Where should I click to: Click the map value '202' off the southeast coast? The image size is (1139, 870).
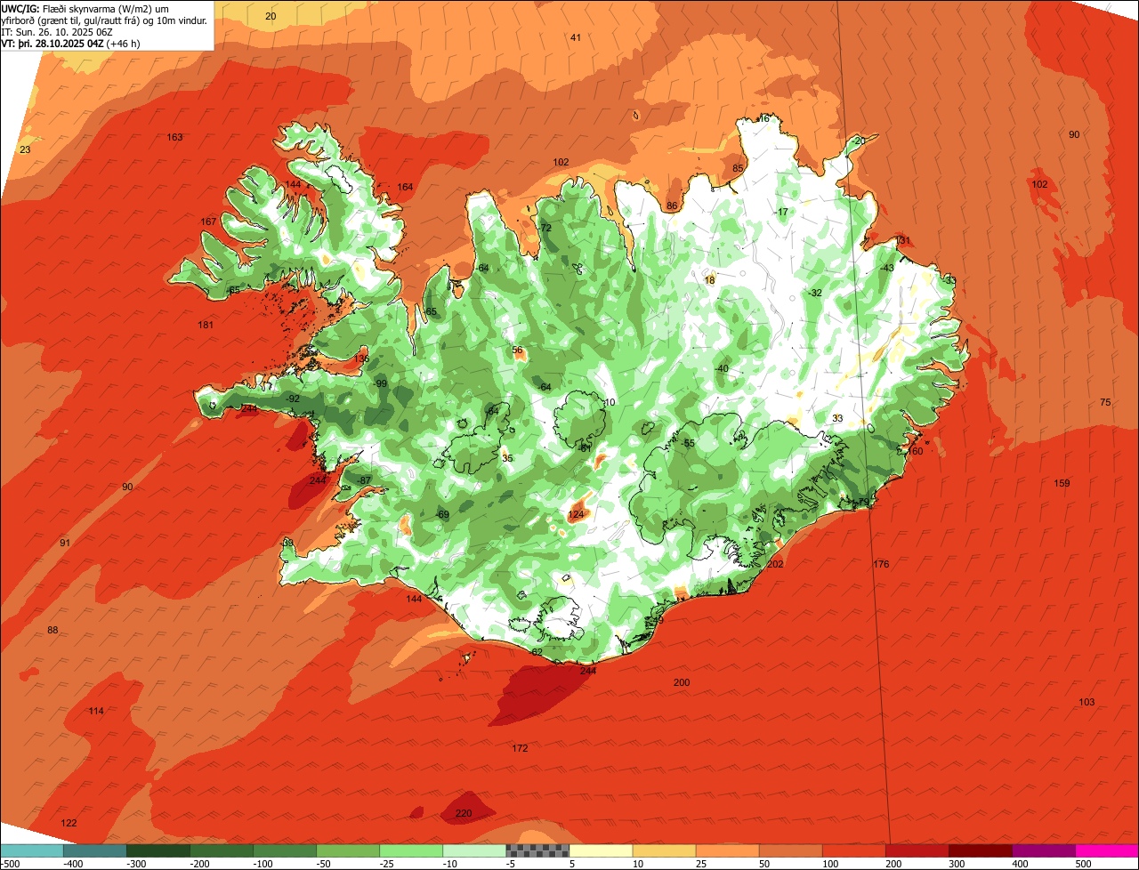click(775, 564)
